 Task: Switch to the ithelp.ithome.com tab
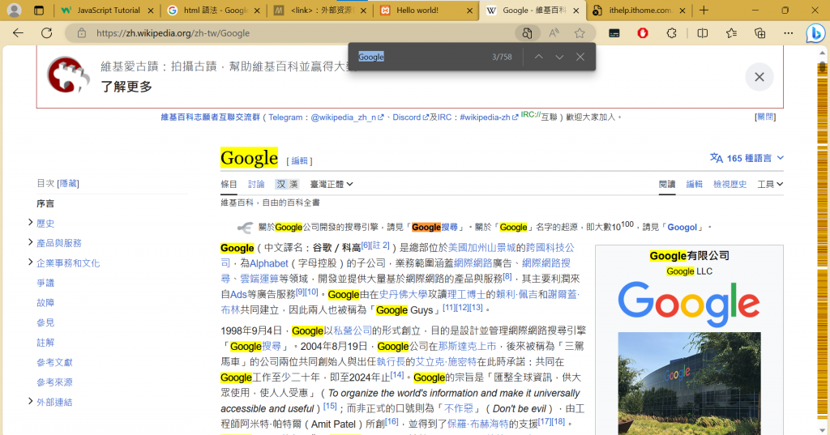(x=638, y=10)
